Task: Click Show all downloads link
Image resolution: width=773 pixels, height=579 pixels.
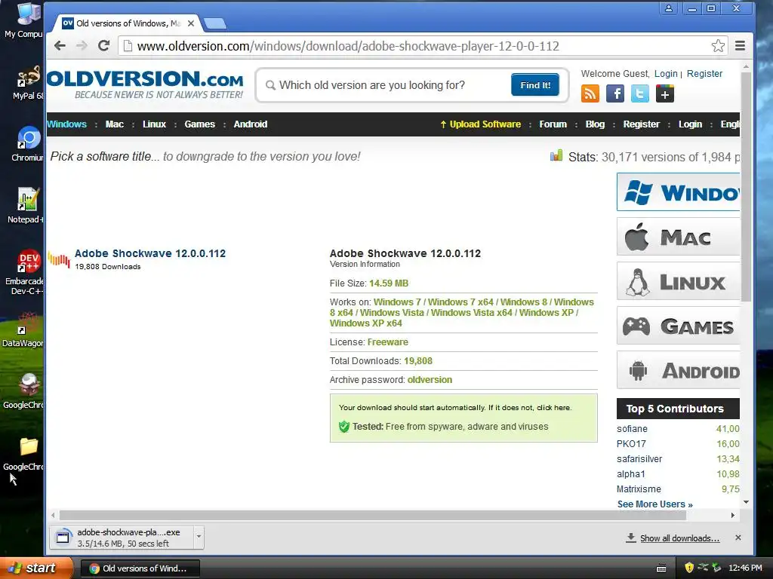Action: [680, 538]
